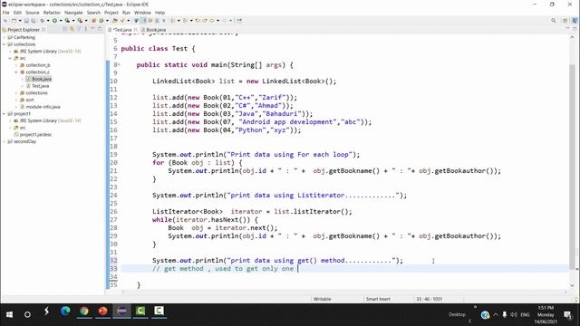Click the Search toolbar icon with the flashlight
The width and height of the screenshot is (580, 326).
(x=122, y=21)
